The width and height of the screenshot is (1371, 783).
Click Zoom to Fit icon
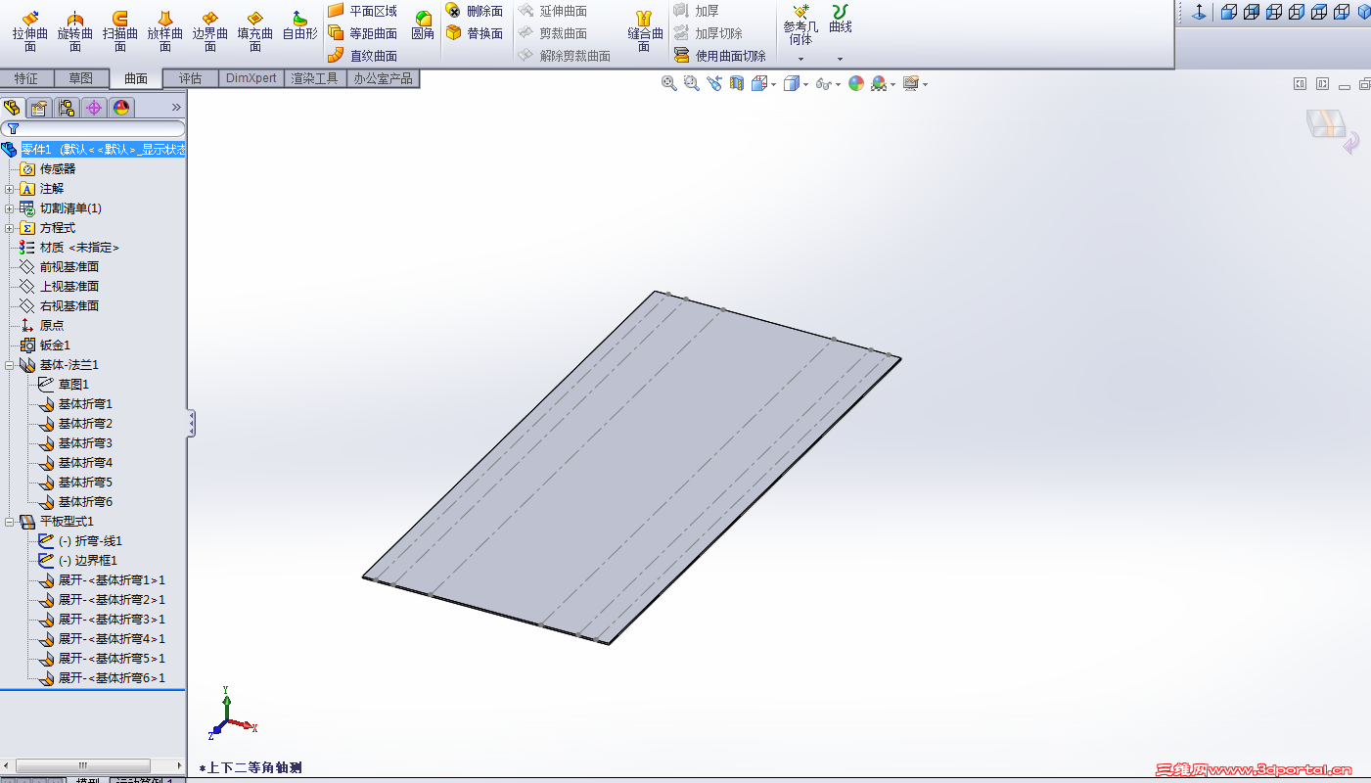(x=669, y=84)
